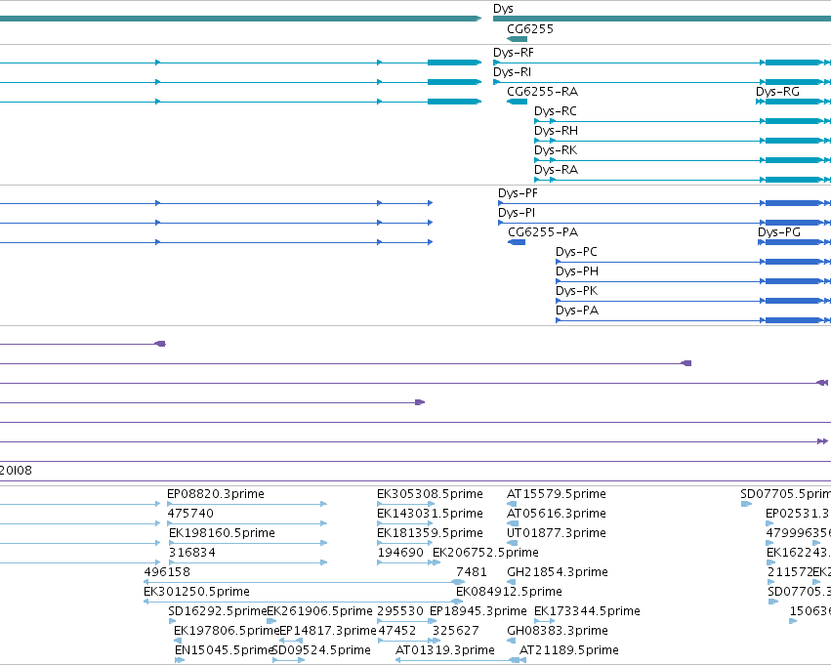Open the EK198160.5prime label
831x665 pixels.
(x=222, y=533)
